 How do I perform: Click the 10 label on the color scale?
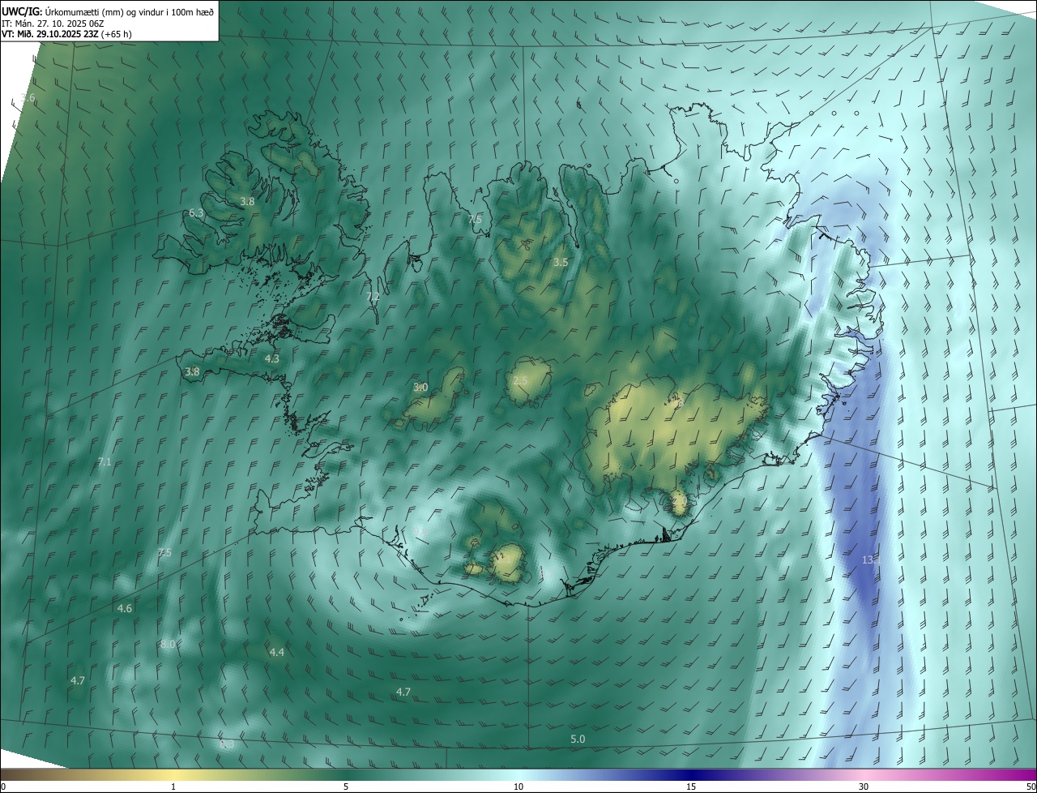[x=518, y=787]
